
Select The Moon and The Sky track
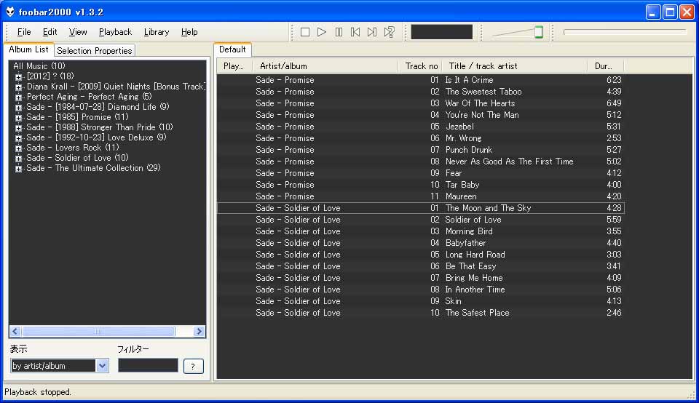(x=420, y=208)
